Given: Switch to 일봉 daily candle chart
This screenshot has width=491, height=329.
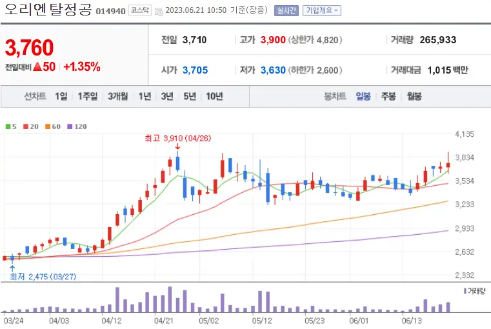Looking at the screenshot, I should pyautogui.click(x=363, y=96).
